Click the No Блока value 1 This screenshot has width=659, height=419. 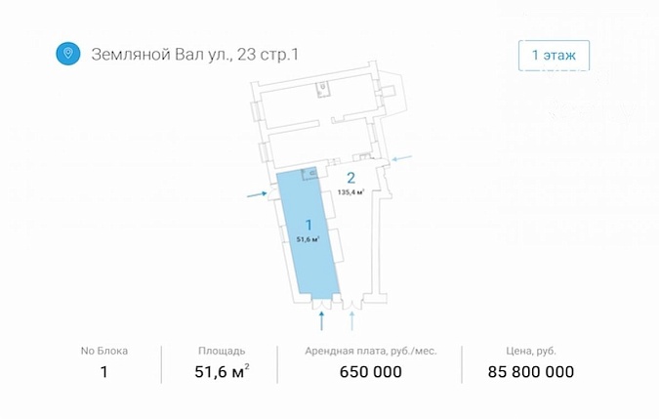pos(103,372)
